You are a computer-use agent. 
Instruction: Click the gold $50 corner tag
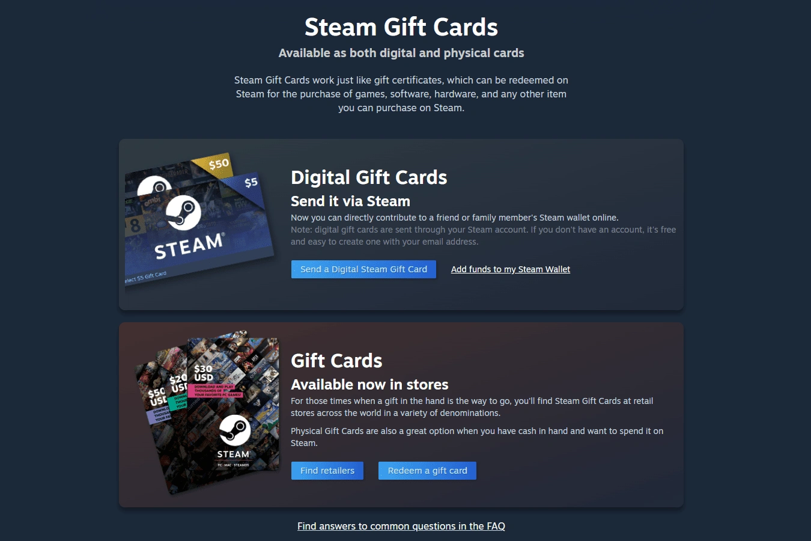click(217, 164)
